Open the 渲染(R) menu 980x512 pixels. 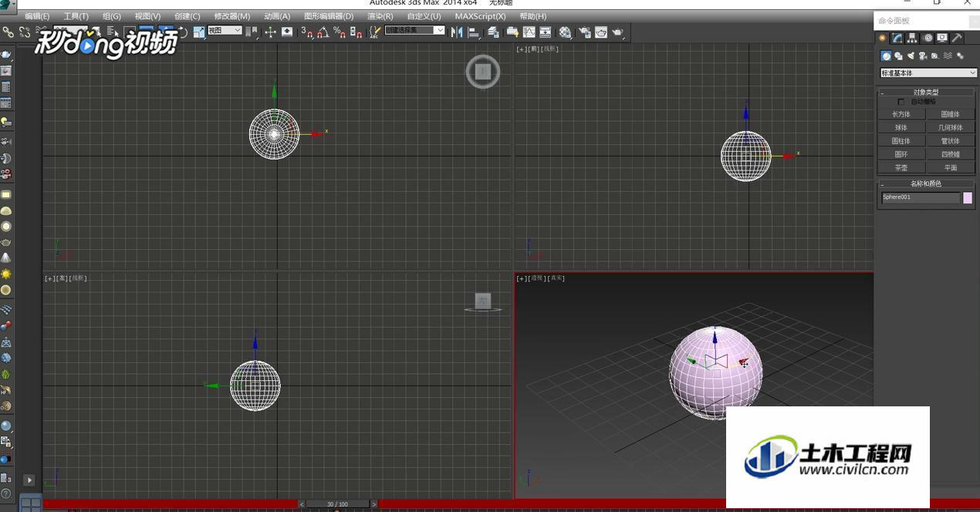point(380,16)
